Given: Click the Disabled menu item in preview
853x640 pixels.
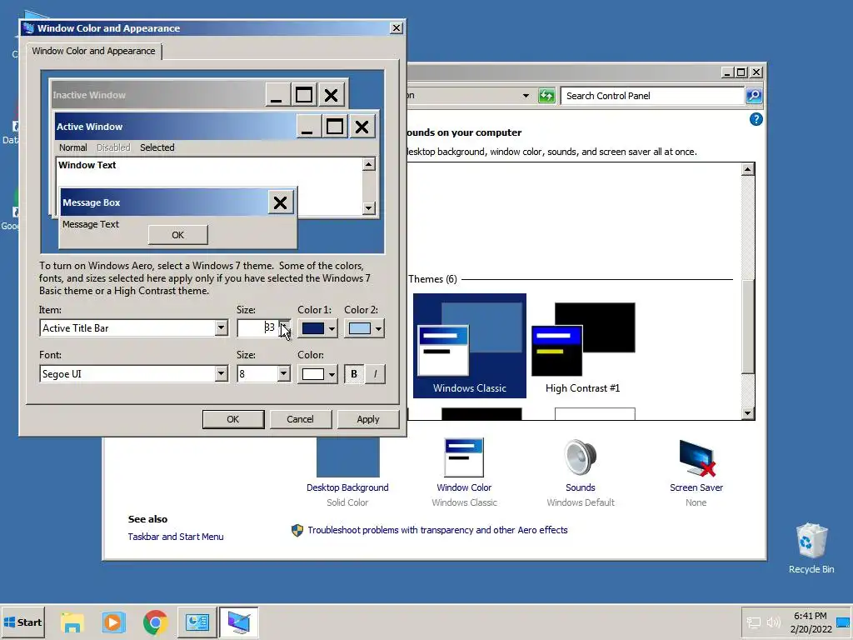Looking at the screenshot, I should point(113,147).
